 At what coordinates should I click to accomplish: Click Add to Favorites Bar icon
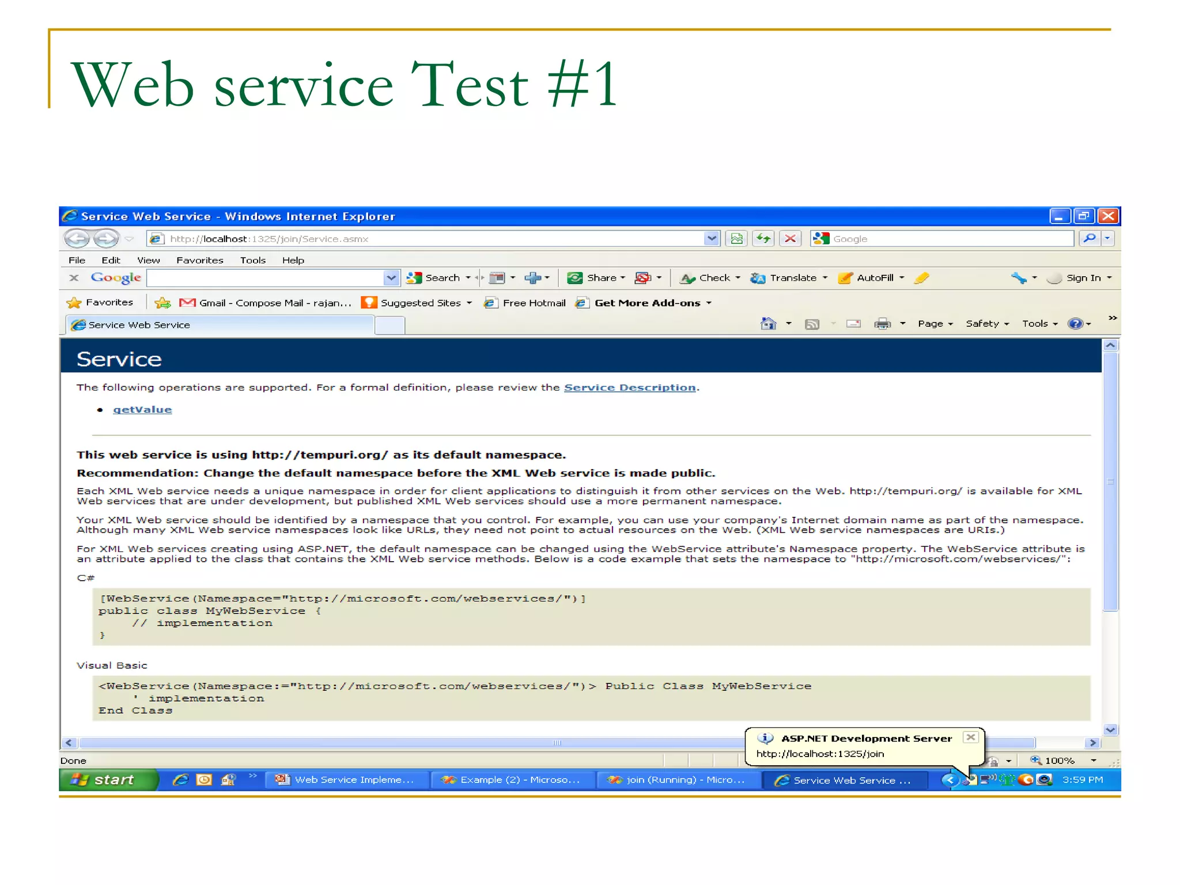pos(163,302)
